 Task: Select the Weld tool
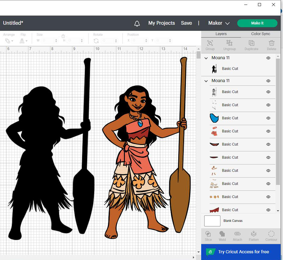click(222, 236)
